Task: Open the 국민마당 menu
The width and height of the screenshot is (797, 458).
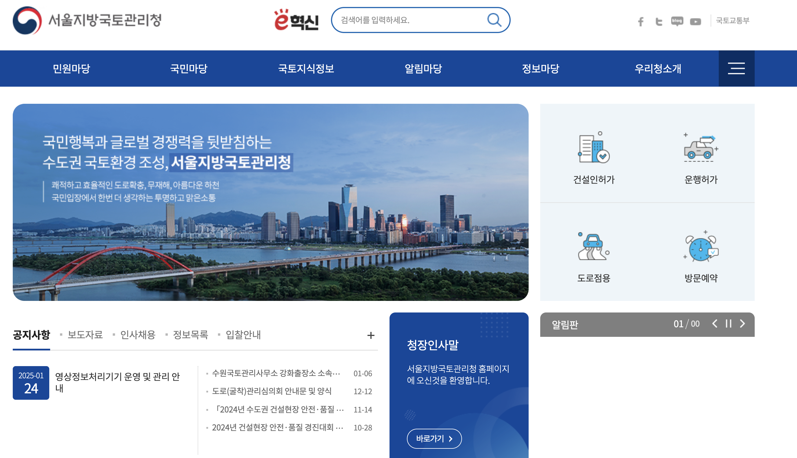Action: [x=189, y=68]
